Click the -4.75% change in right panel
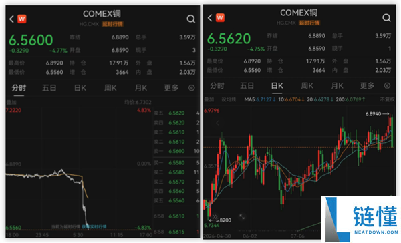This screenshot has width=401, height=243. click(x=256, y=49)
